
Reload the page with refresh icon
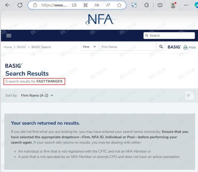click(x=20, y=5)
